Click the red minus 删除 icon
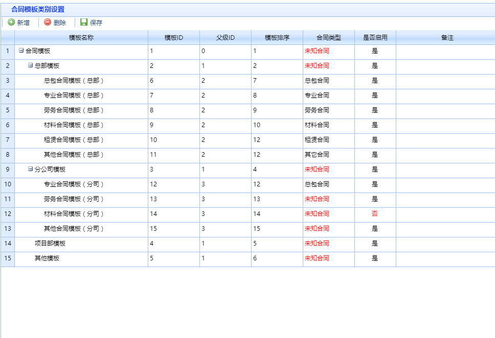 (x=48, y=22)
